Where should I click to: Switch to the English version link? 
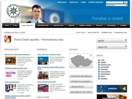pos(83,2)
